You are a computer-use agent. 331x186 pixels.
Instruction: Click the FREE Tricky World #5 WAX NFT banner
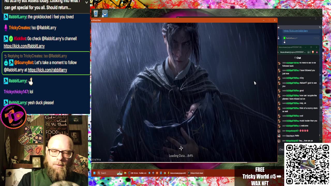[x=260, y=177]
